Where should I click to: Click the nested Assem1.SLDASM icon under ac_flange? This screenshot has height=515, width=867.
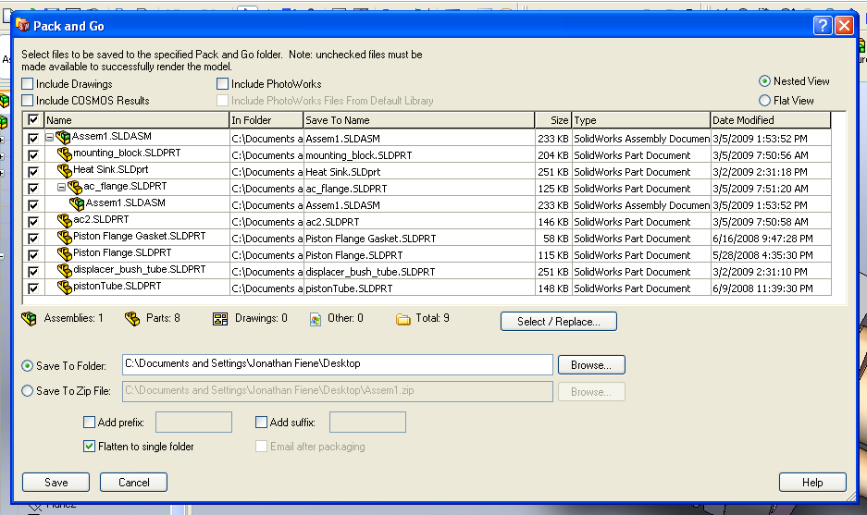(x=77, y=204)
